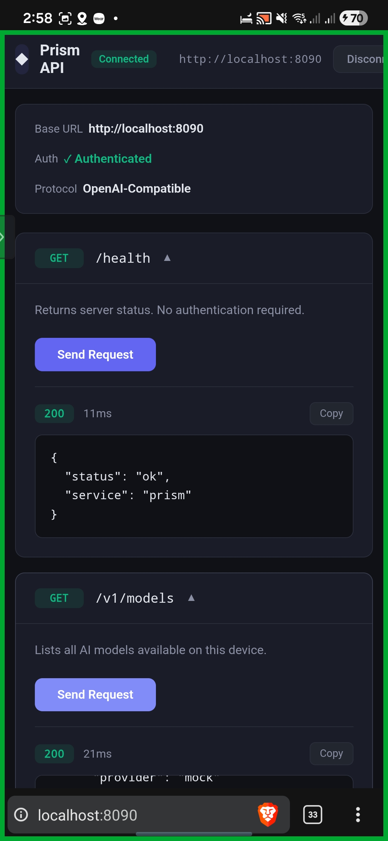Collapse the /v1/models endpoint section
Screen dimensions: 388x841
coord(191,598)
